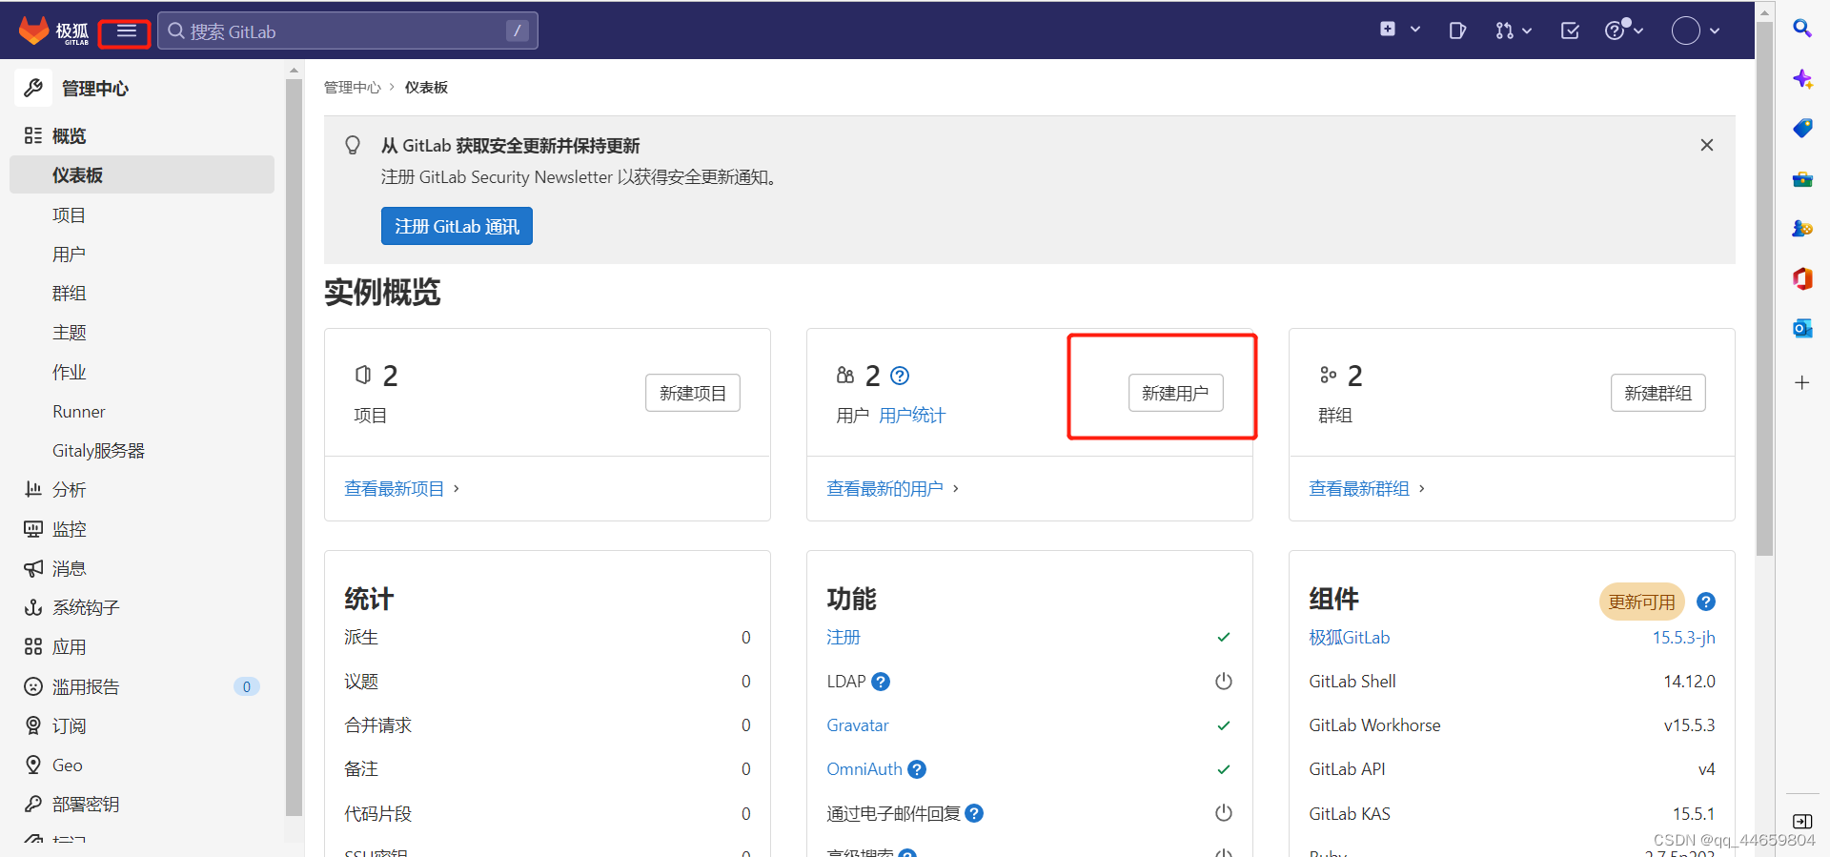Open 查看最新的用户 link
The width and height of the screenshot is (1830, 857).
[x=884, y=489]
